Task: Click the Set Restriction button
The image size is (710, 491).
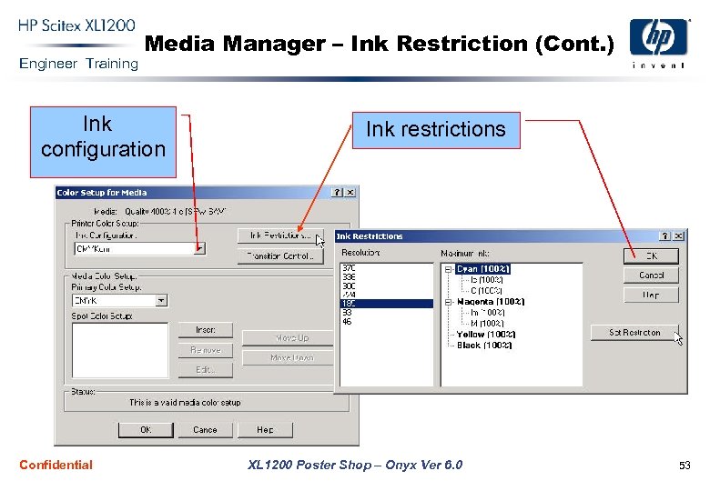Action: pyautogui.click(x=634, y=332)
